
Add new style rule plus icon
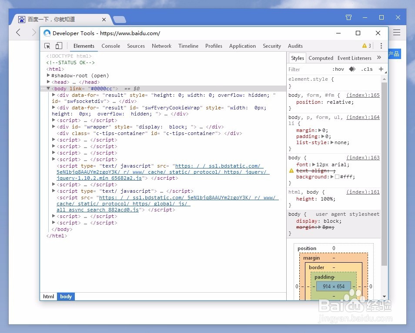coord(381,69)
